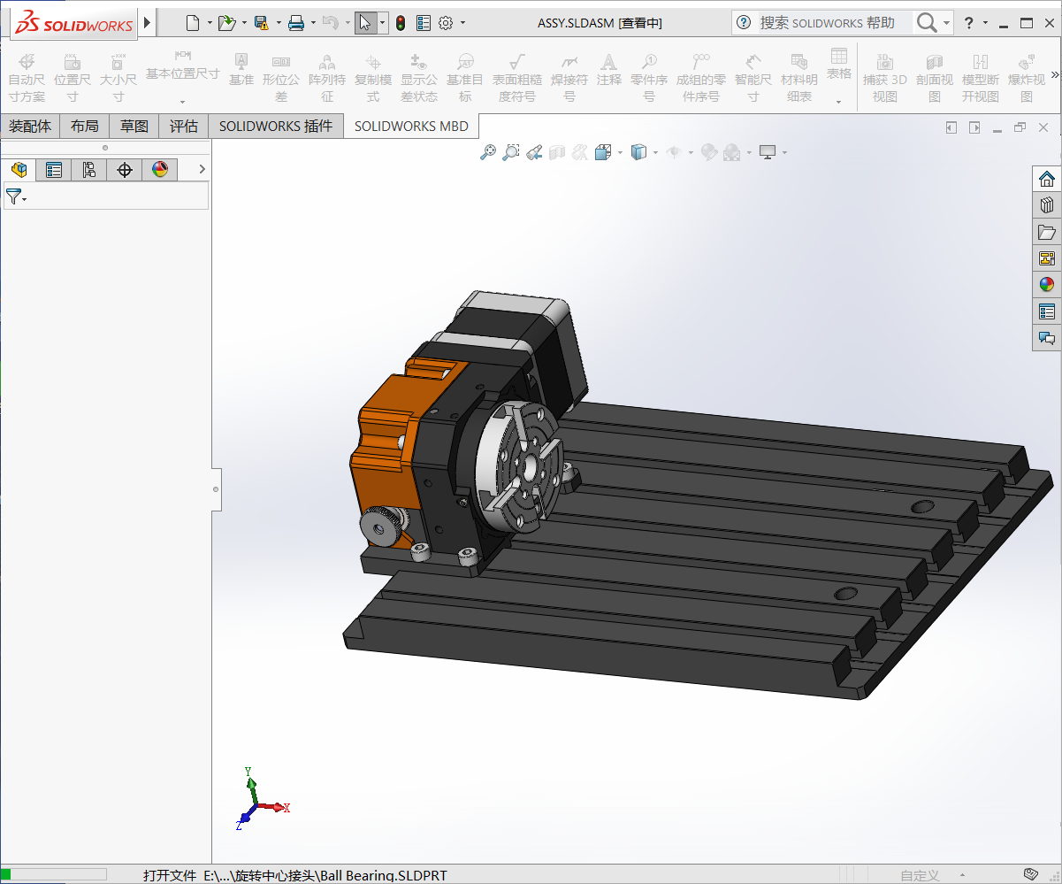Open the feature tree filter dropdown
This screenshot has height=884, width=1062.
coord(16,197)
